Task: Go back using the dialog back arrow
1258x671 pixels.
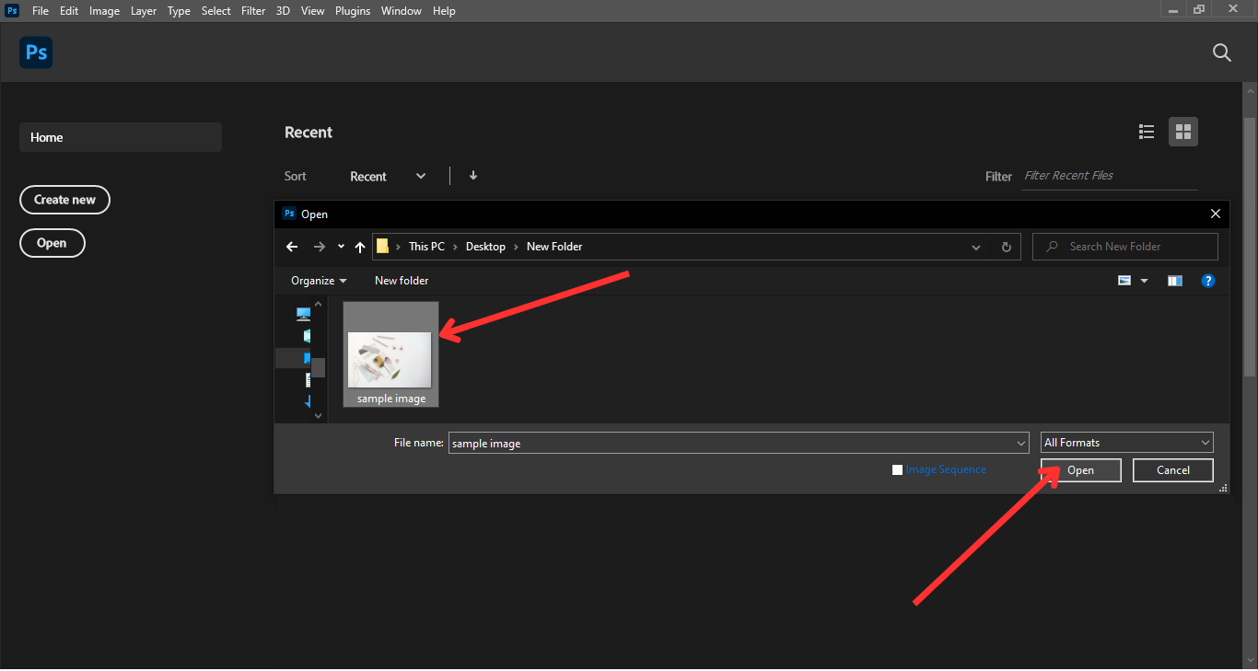Action: pyautogui.click(x=292, y=247)
